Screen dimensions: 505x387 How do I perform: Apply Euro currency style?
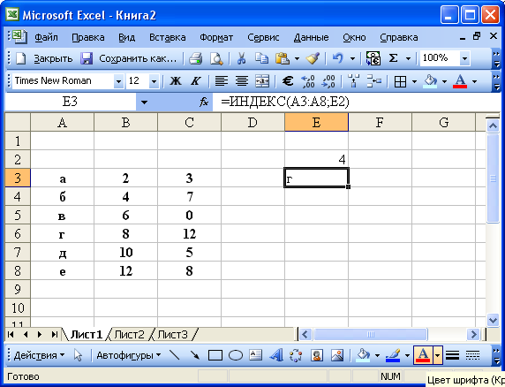tap(288, 81)
